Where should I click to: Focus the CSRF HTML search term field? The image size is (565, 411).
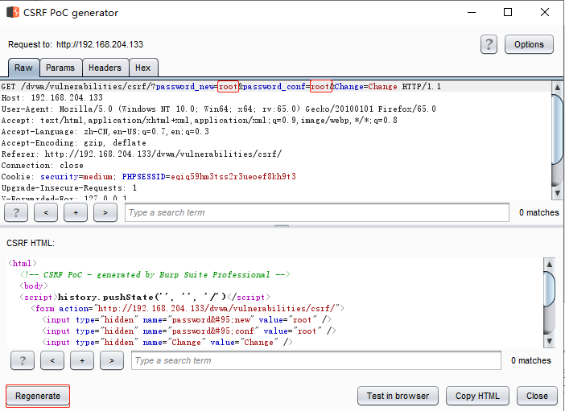[316, 360]
